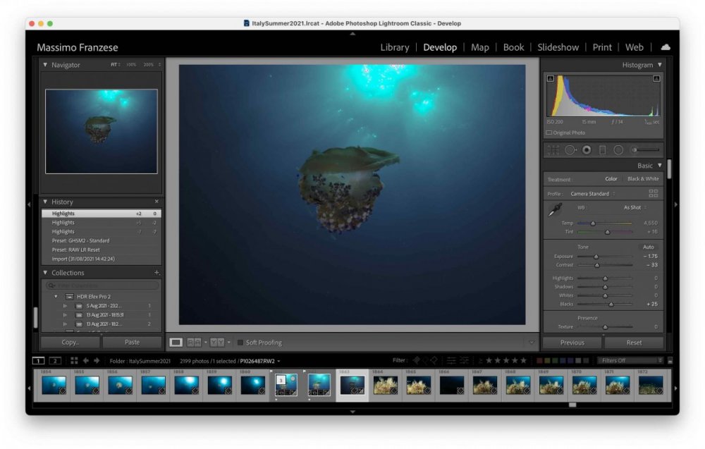Pick the White Balance Selector eyedropper
705x449 pixels.
556,209
